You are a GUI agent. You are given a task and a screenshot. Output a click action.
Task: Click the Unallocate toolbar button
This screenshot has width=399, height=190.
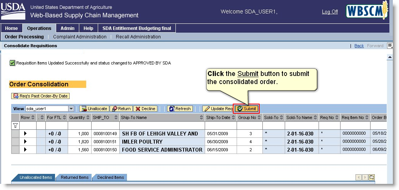point(94,109)
